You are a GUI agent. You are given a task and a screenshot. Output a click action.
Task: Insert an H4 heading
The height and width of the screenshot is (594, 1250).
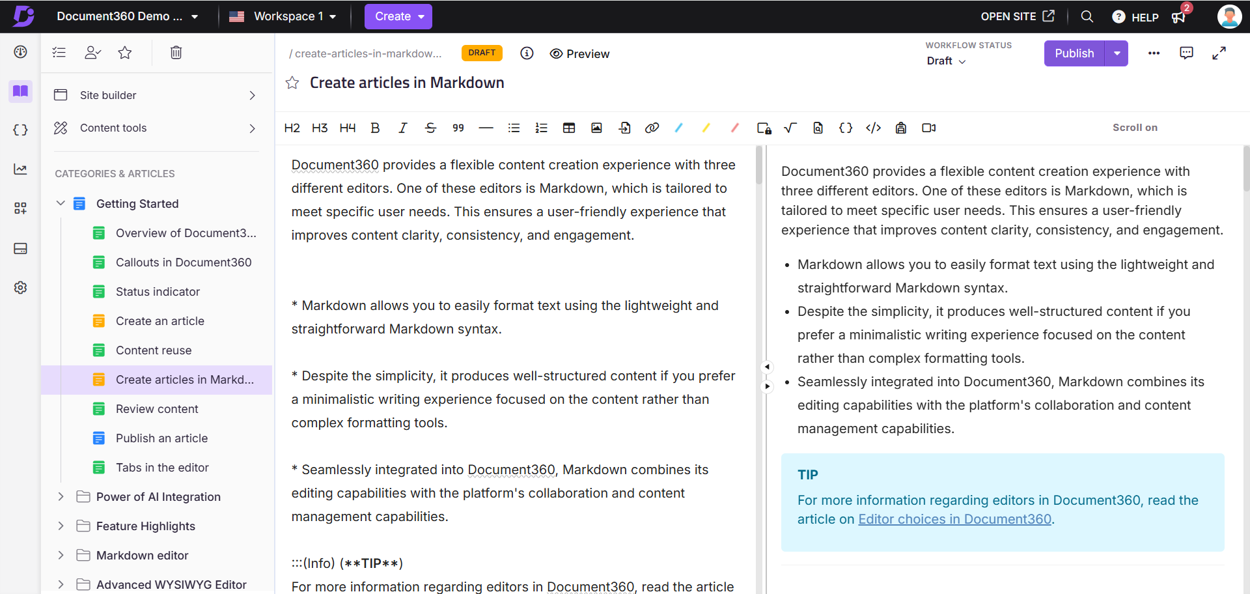pos(348,128)
